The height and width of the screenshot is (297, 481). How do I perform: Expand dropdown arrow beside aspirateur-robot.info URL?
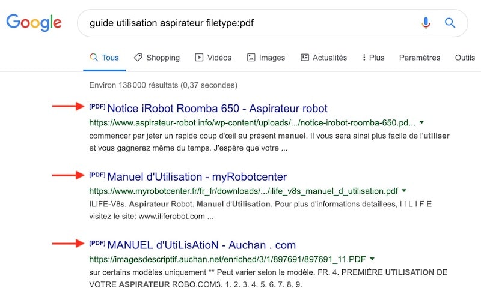click(421, 122)
